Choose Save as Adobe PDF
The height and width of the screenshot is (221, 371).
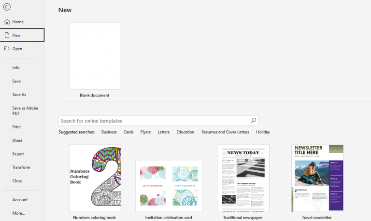tap(25, 110)
